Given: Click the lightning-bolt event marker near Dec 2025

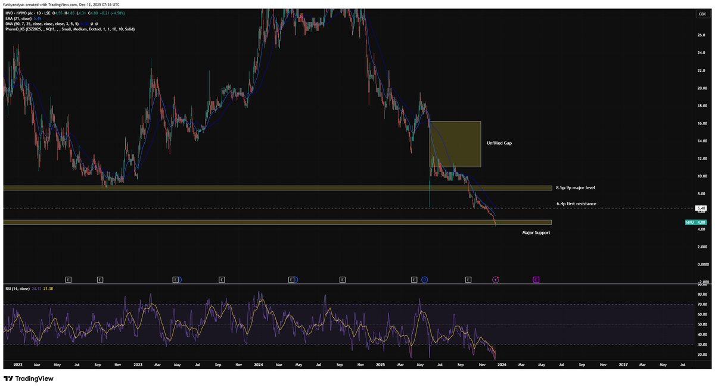Looking at the screenshot, I should [496, 279].
